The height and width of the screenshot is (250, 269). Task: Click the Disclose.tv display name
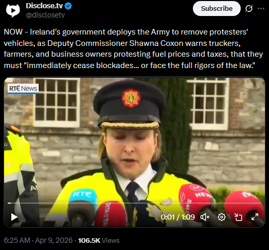[44, 6]
